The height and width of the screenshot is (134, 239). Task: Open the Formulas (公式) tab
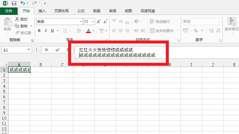(81, 11)
